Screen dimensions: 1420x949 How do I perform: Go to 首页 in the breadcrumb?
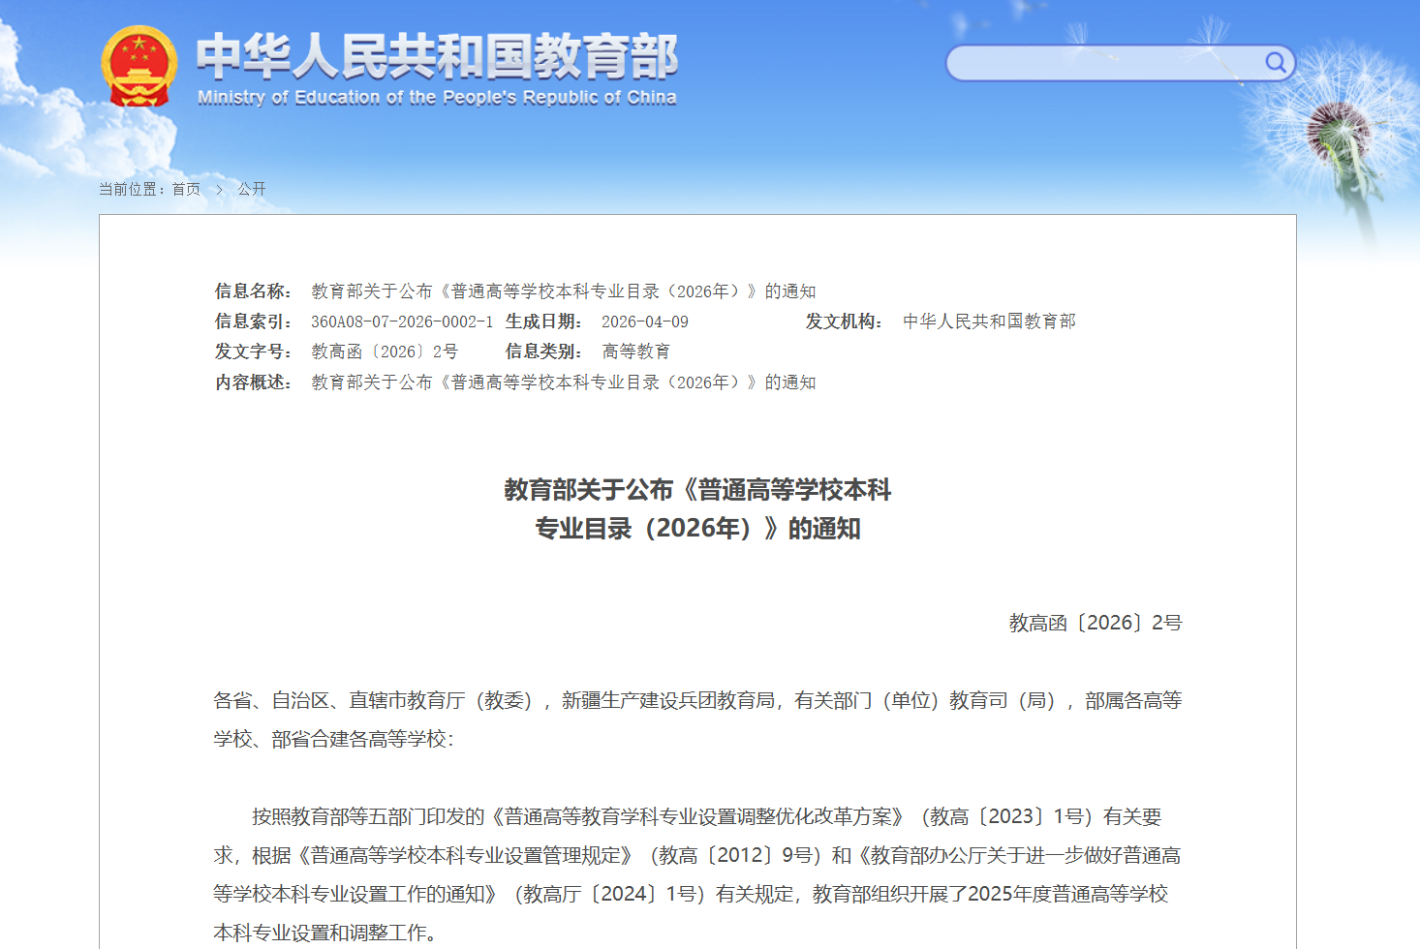coord(186,189)
